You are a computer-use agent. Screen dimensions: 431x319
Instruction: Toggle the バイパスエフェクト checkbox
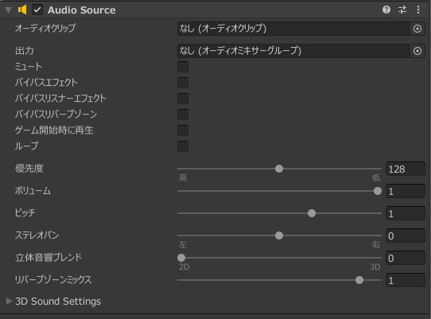183,83
